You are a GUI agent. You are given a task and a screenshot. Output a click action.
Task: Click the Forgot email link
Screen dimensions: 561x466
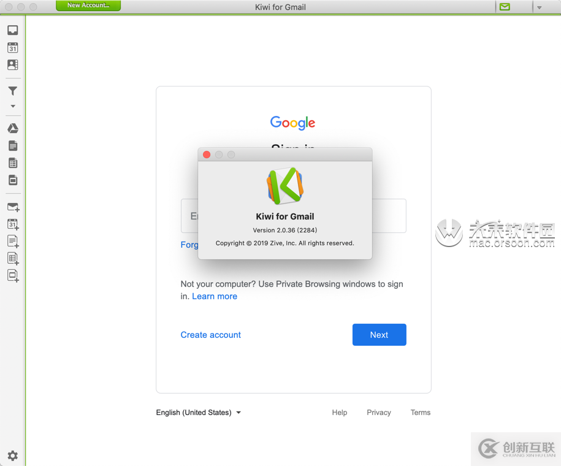click(x=189, y=245)
